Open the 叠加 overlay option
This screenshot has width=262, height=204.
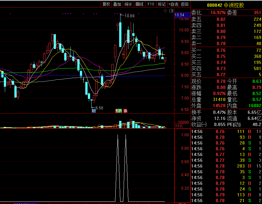tap(117, 4)
